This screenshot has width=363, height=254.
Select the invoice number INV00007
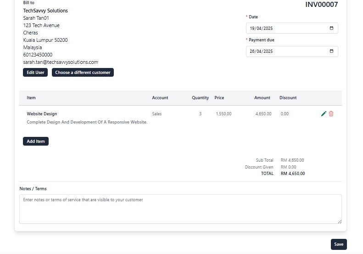tap(321, 5)
